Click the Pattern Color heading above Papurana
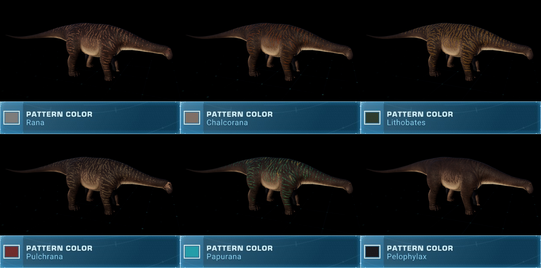541x268 pixels. pos(240,248)
